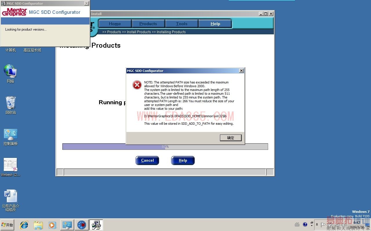Viewport: 371px width, 231px height.
Task: Switch to the Control Panel taskbar button
Action: [x=67, y=225]
